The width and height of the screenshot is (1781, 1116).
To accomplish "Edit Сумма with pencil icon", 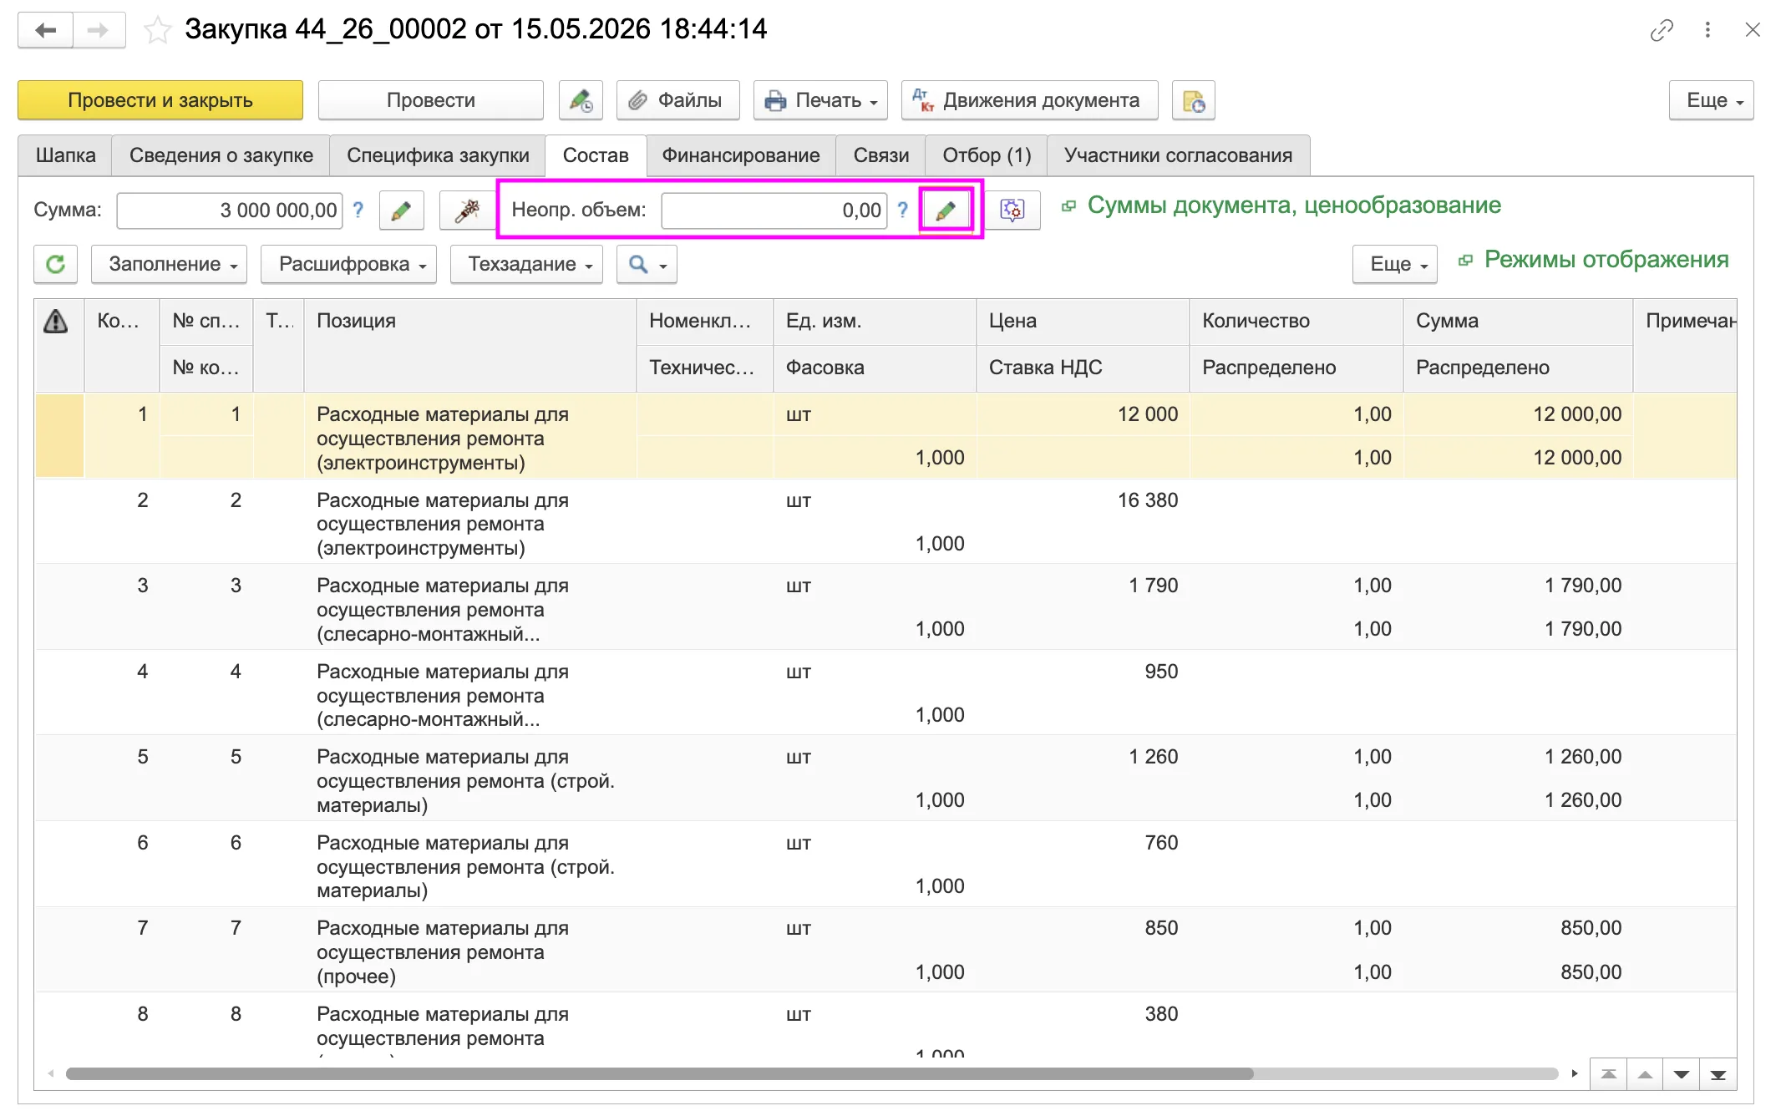I will pos(401,210).
